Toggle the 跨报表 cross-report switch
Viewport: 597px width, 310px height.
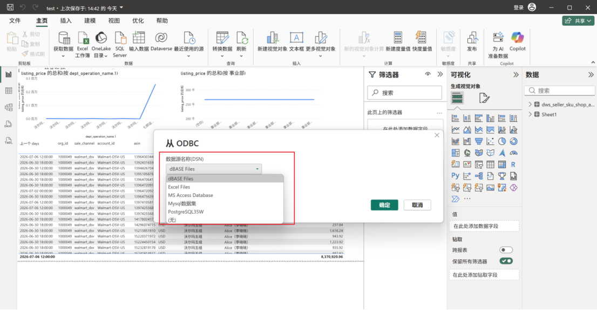(506, 250)
